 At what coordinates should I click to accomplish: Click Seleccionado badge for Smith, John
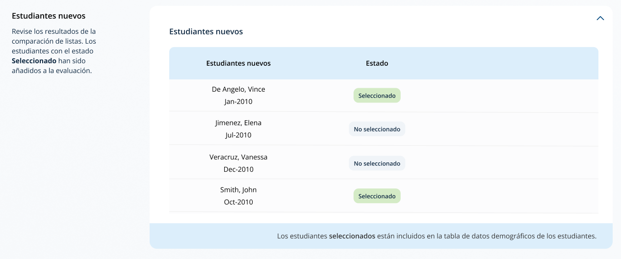point(377,196)
